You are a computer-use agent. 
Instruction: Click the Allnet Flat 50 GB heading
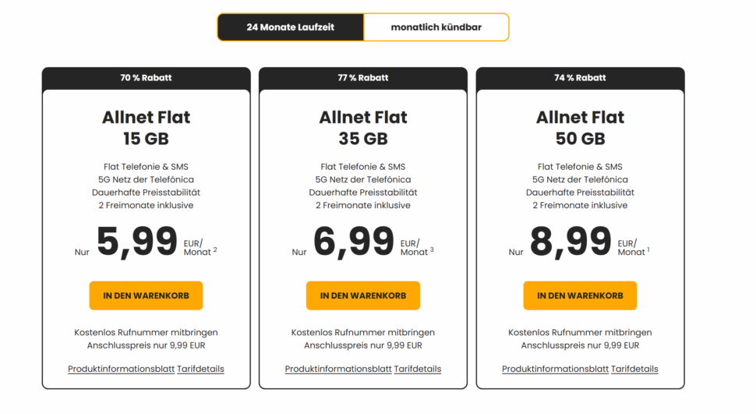pos(580,128)
